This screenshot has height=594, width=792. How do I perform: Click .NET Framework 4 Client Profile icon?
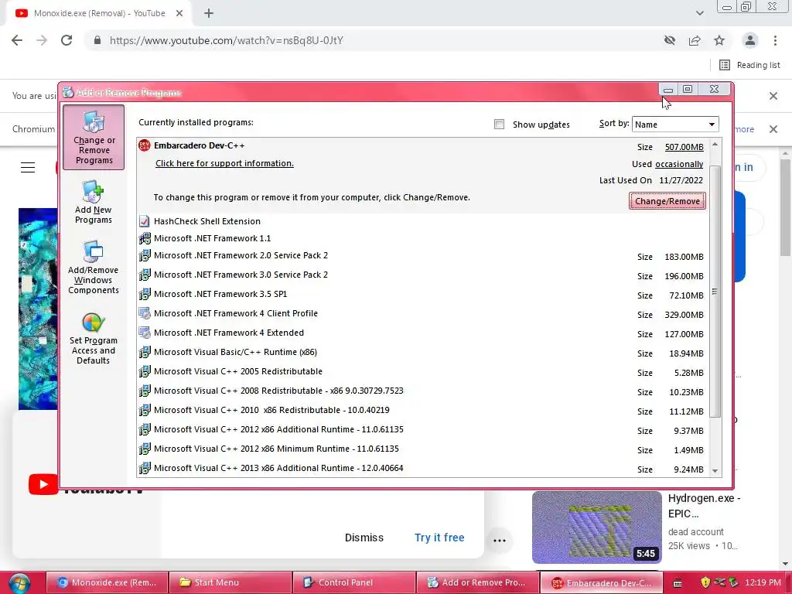coord(145,314)
